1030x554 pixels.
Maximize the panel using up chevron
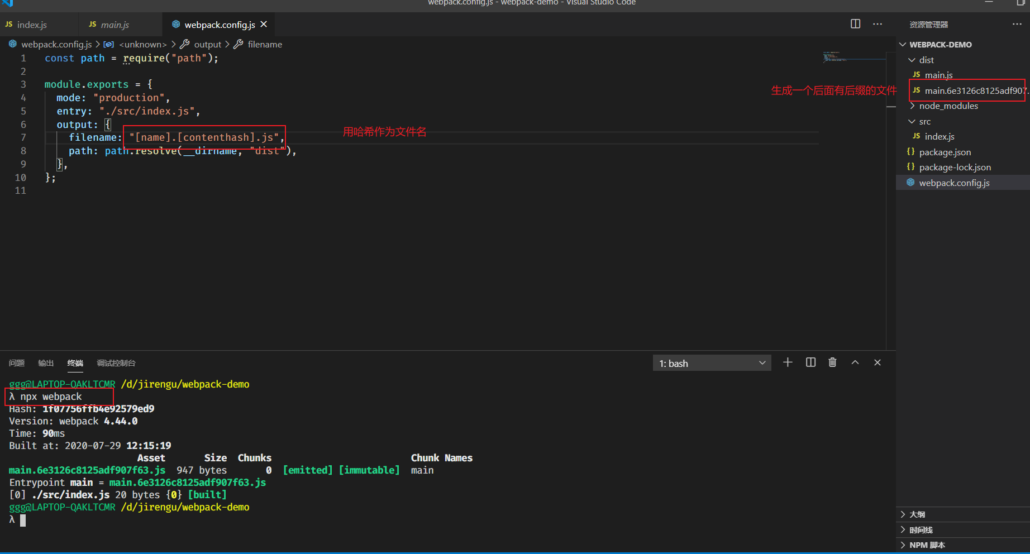(855, 362)
